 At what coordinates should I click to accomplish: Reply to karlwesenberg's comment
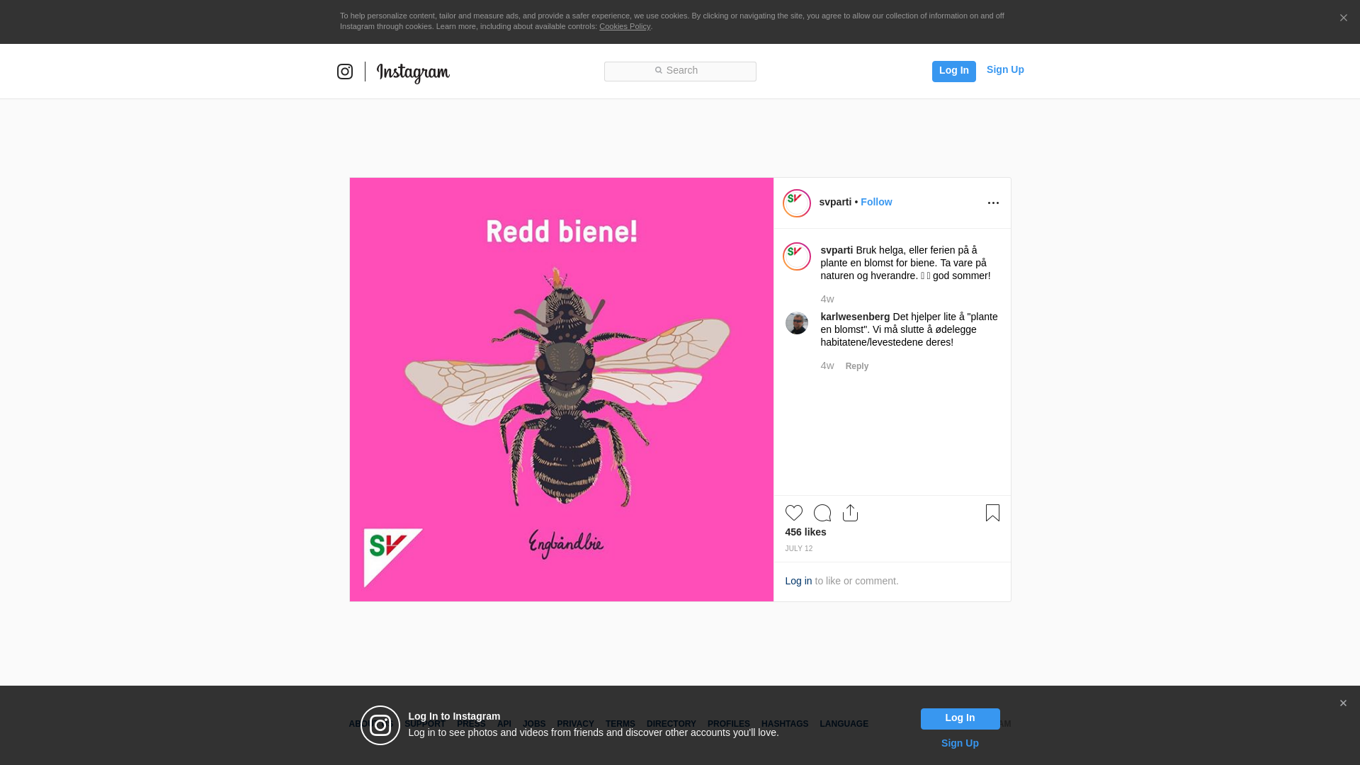coord(857,366)
